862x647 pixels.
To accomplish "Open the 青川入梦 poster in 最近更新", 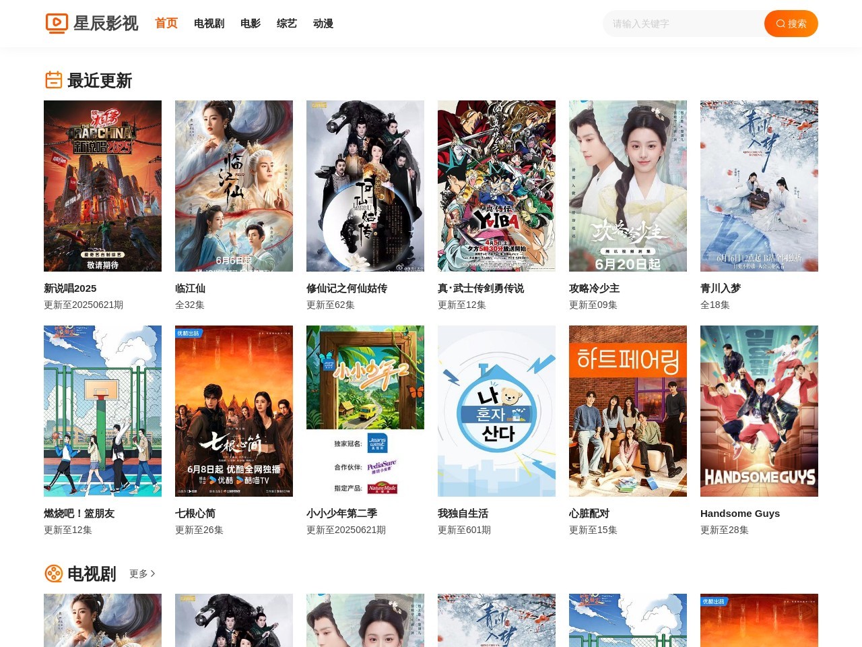I will pos(759,186).
